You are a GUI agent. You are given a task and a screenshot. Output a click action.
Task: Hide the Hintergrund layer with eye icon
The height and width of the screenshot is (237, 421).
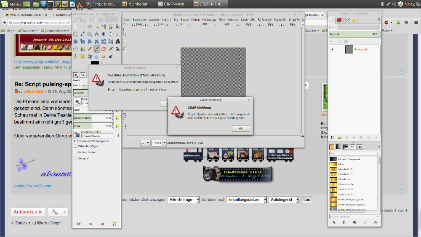point(332,49)
